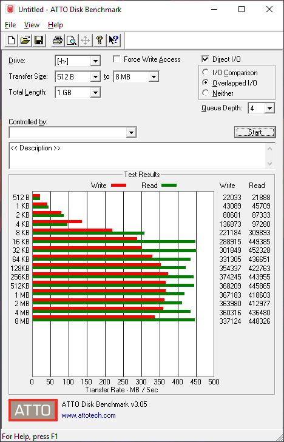This screenshot has width=284, height=442.
Task: Print results using the printer icon
Action: 58,40
